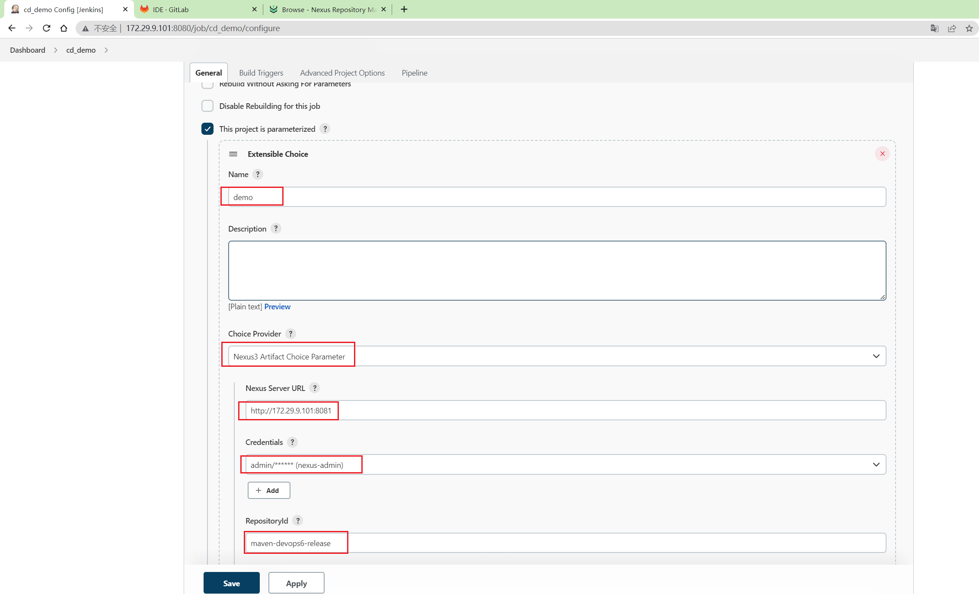
Task: Jump to the Build Triggers section
Action: pyautogui.click(x=261, y=73)
